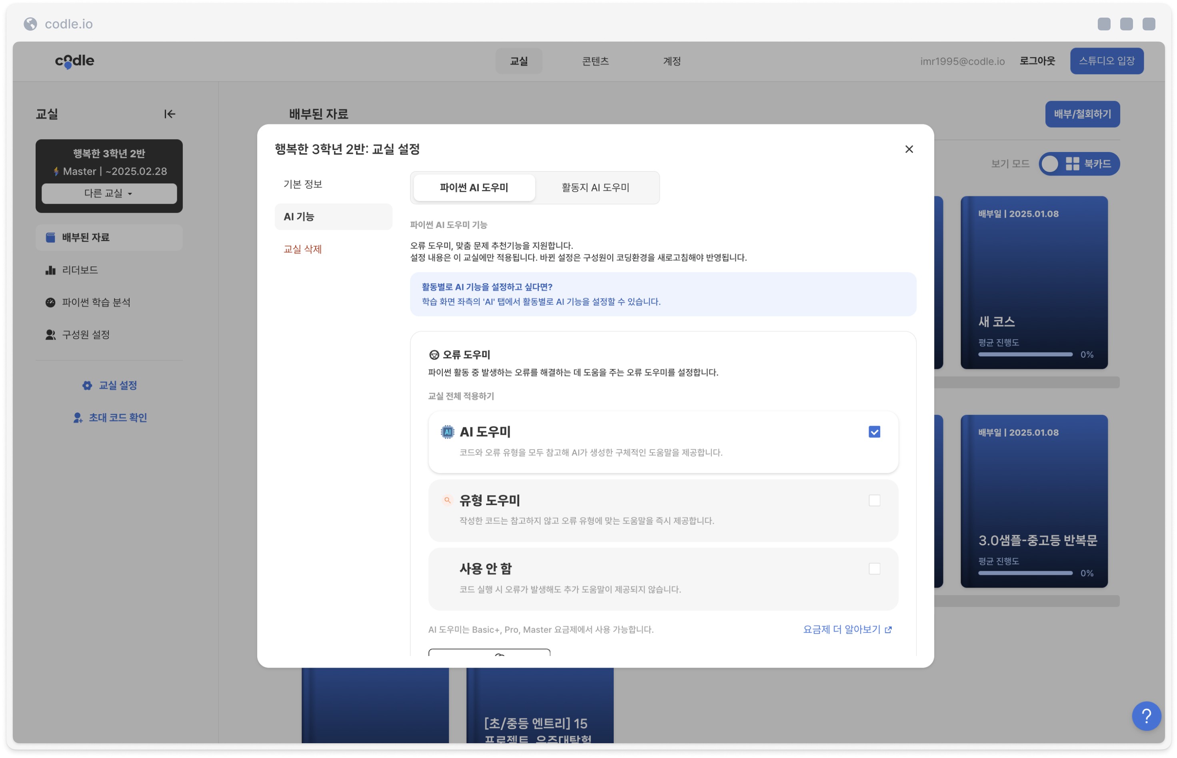
Task: Click the 새 코스 progress bar
Action: 1025,354
